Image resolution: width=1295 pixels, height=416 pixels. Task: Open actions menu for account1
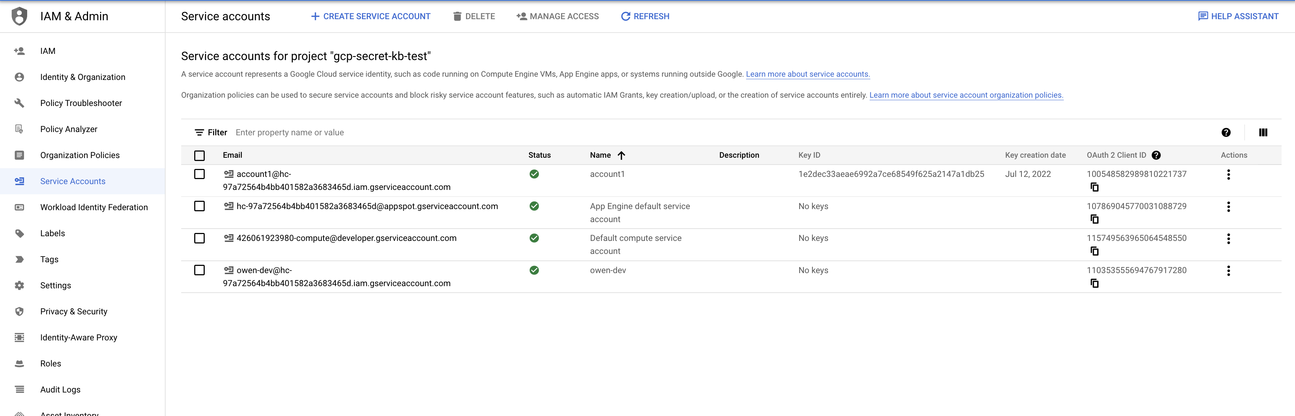tap(1228, 175)
